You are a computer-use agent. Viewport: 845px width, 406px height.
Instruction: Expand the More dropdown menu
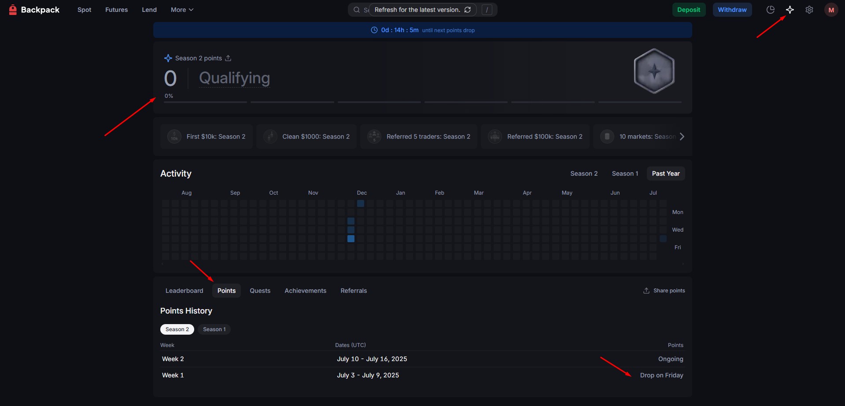(182, 10)
